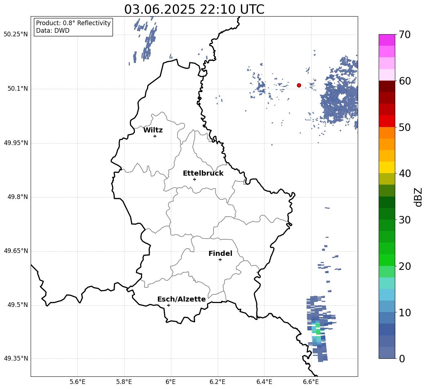This screenshot has height=389, width=427.
Task: Select the Wiltz city label
Action: [x=153, y=130]
